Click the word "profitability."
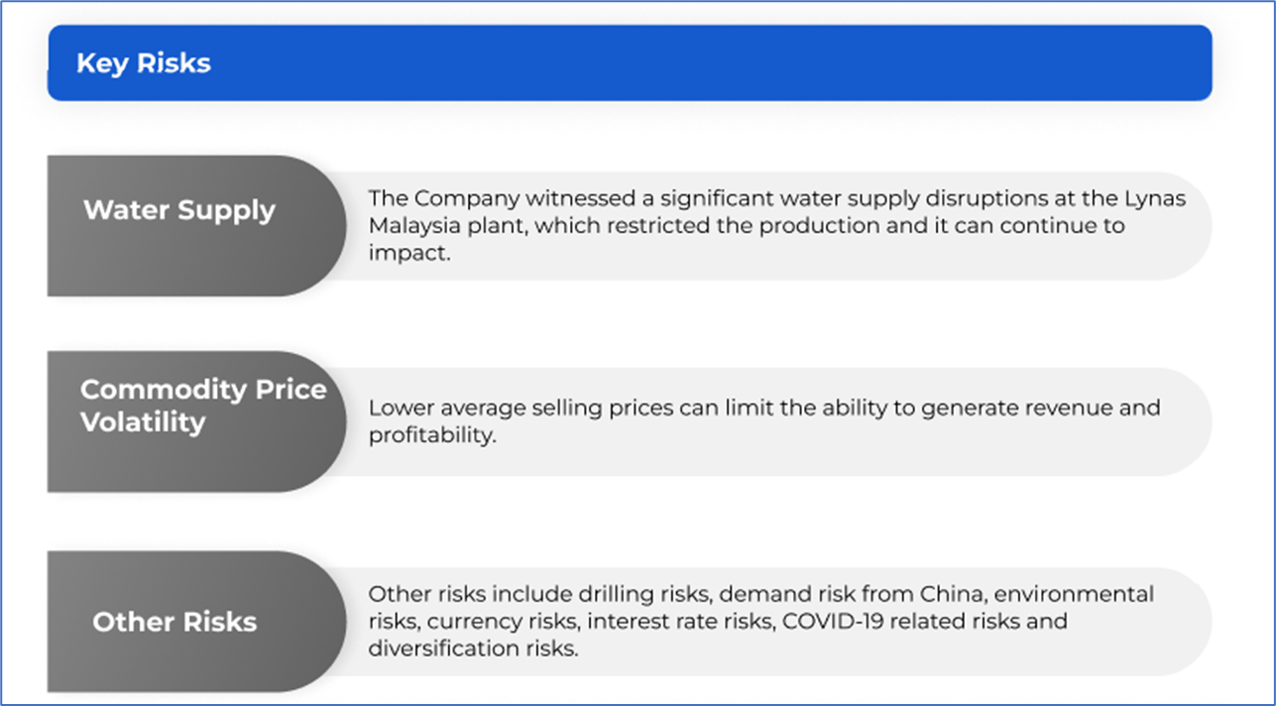The image size is (1276, 706). click(431, 435)
